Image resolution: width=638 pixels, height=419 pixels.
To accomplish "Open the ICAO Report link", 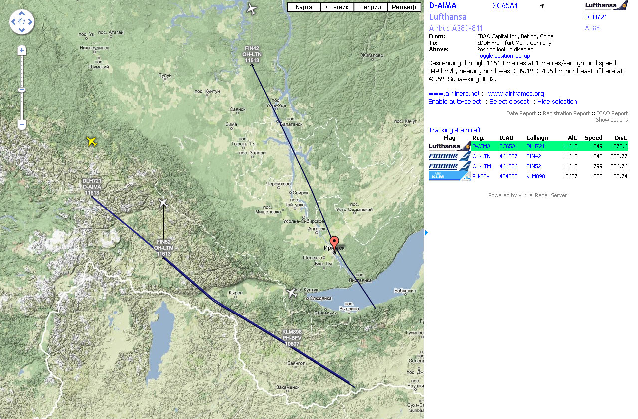I will [x=612, y=113].
